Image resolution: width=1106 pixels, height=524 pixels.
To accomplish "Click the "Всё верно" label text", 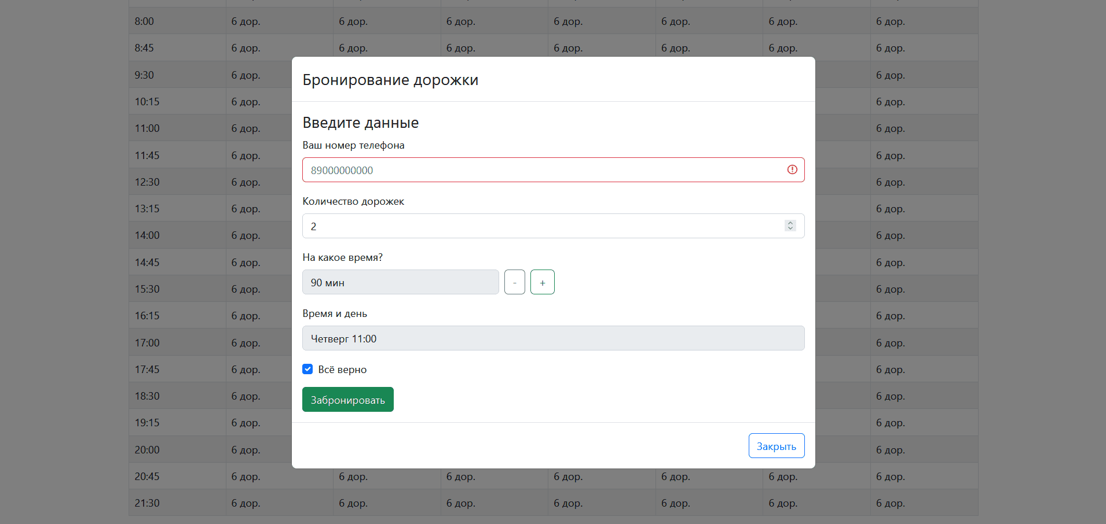I will [342, 370].
